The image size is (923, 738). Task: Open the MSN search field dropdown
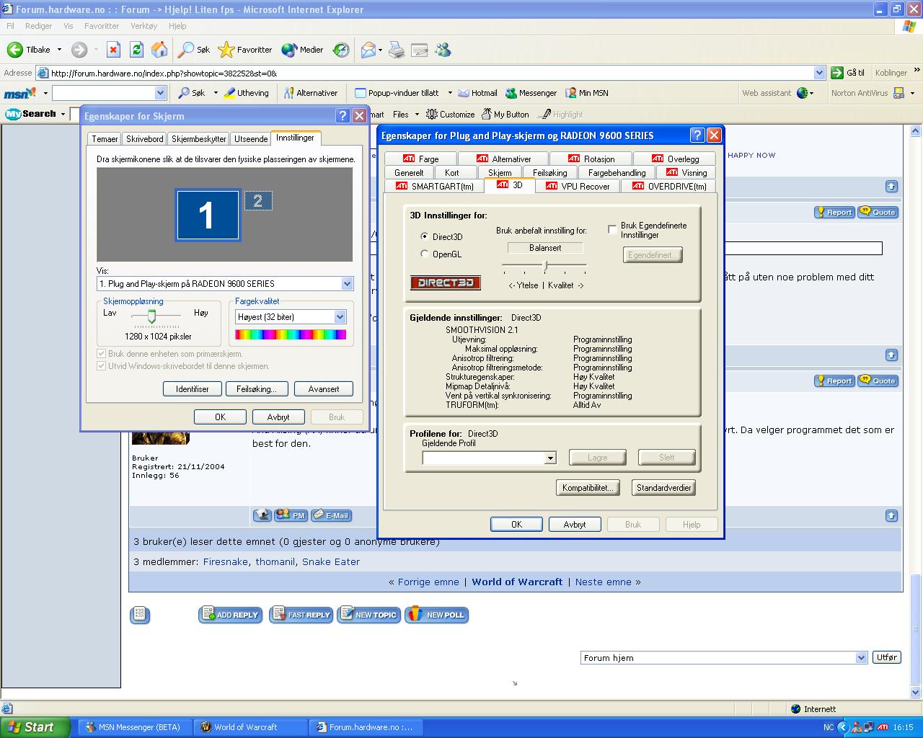point(160,93)
